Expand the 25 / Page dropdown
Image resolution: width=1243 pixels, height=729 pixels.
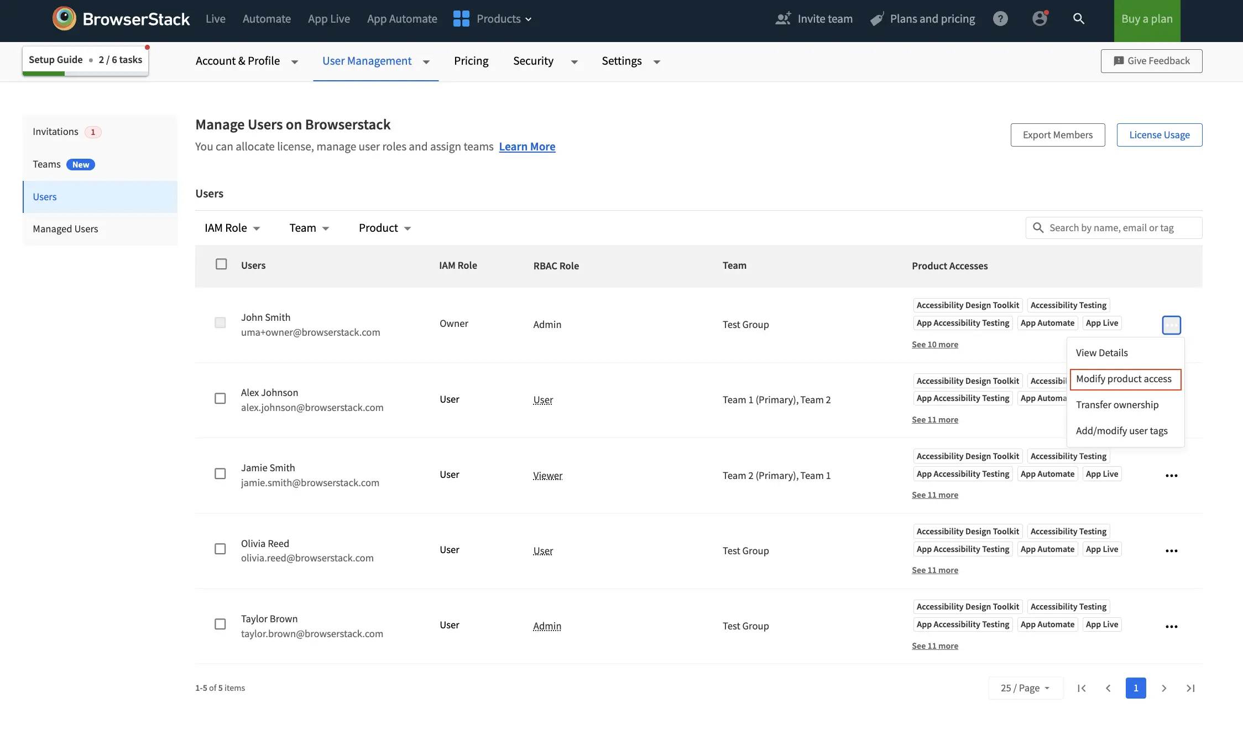pos(1025,688)
